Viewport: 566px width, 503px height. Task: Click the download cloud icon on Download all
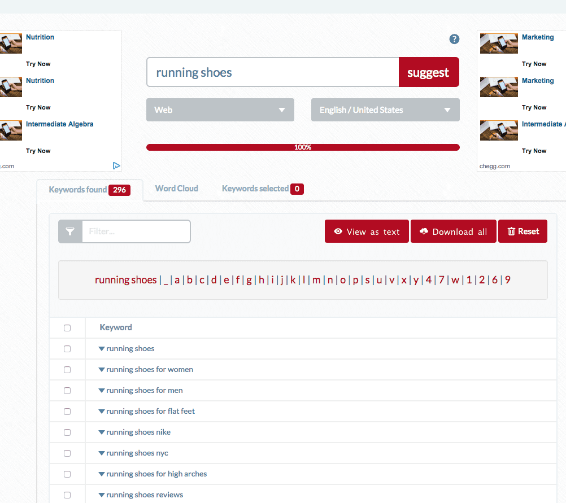pos(424,231)
